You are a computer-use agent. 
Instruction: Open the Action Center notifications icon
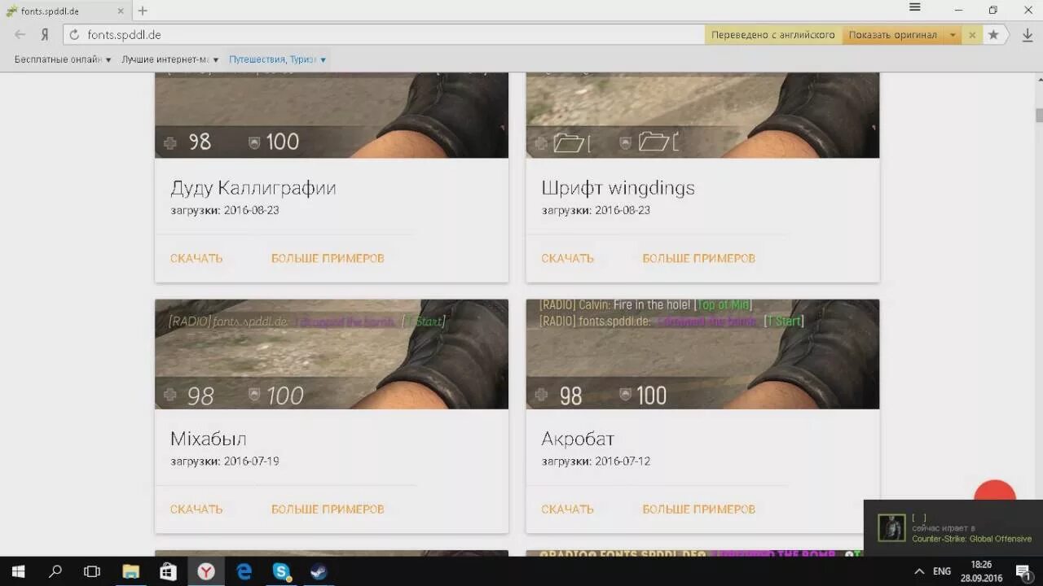click(x=1024, y=571)
